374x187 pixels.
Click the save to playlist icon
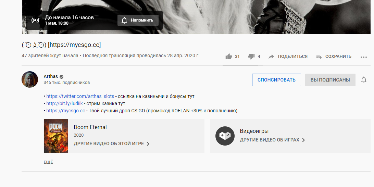pyautogui.click(x=319, y=57)
